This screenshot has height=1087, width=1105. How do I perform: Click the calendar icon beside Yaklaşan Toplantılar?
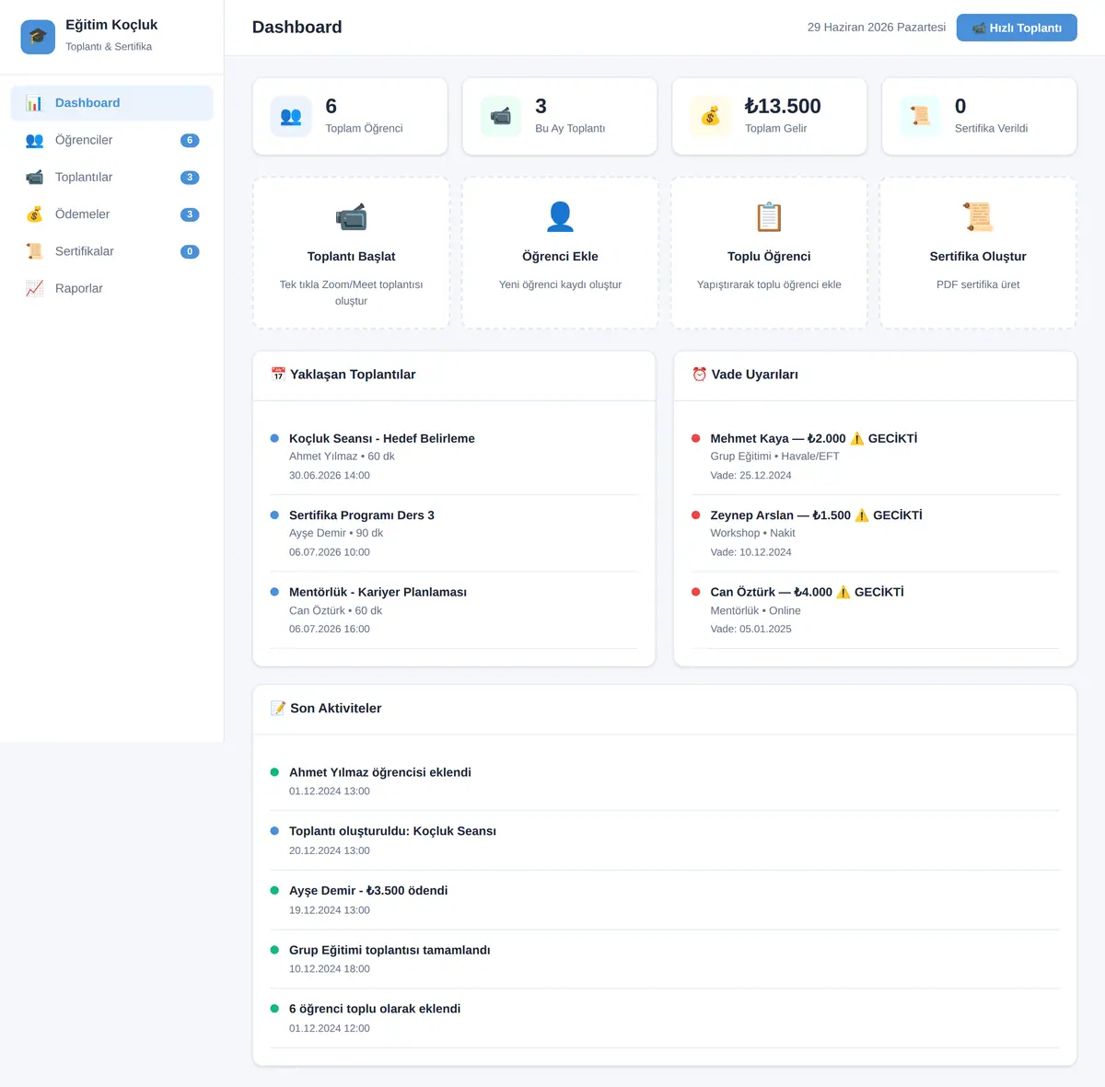pyautogui.click(x=278, y=374)
